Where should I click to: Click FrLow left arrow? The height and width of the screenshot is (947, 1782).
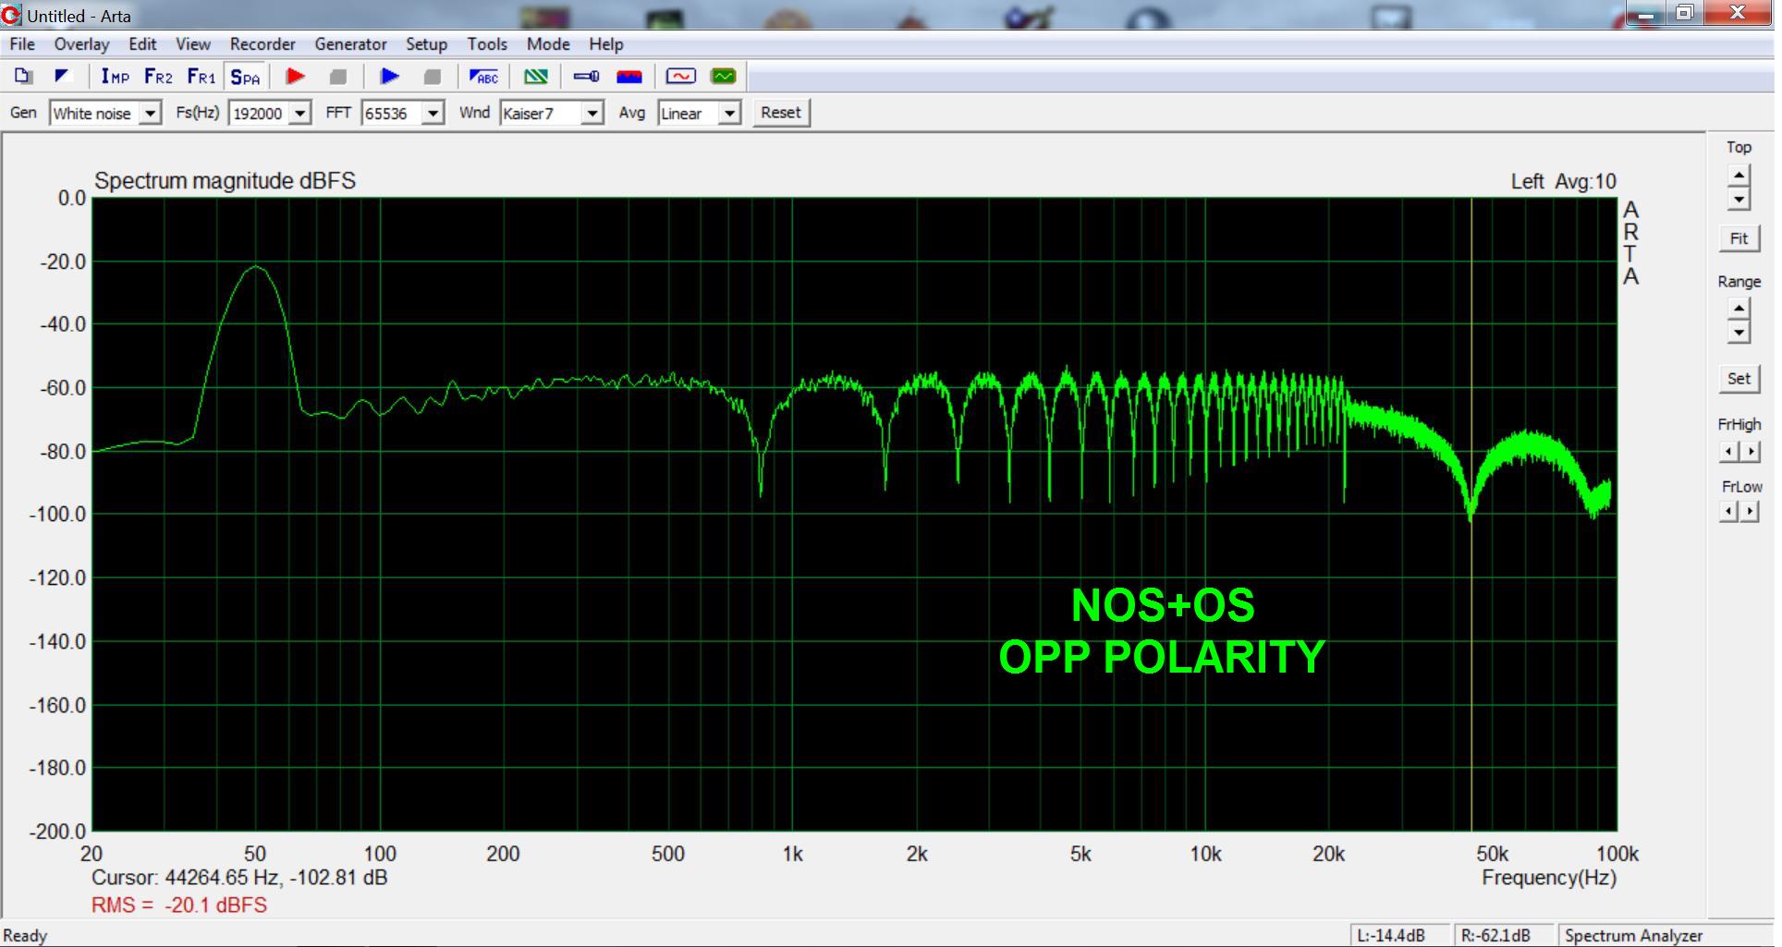[x=1728, y=511]
